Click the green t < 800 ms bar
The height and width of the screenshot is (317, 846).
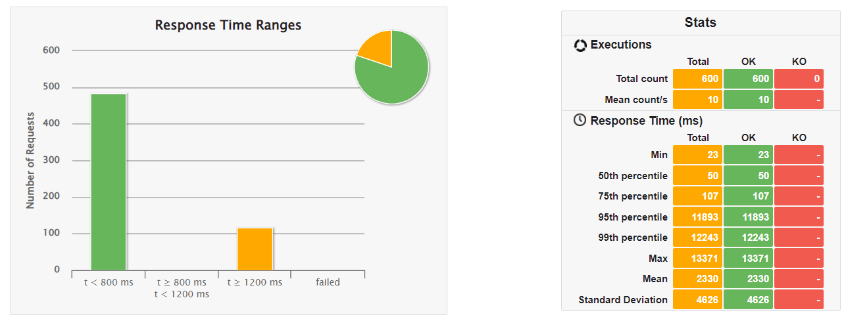pyautogui.click(x=109, y=182)
